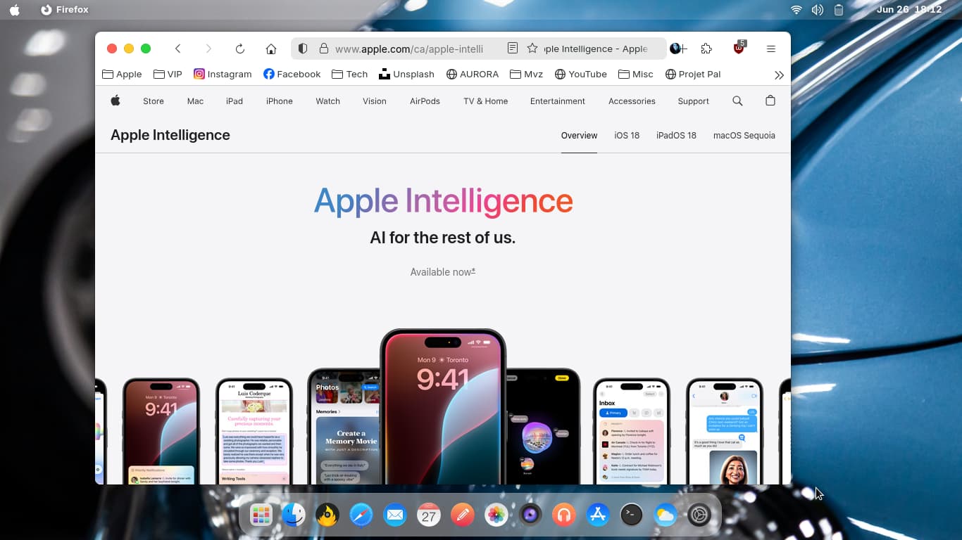Open the purple camera lens dock app
This screenshot has width=962, height=540.
click(x=530, y=515)
